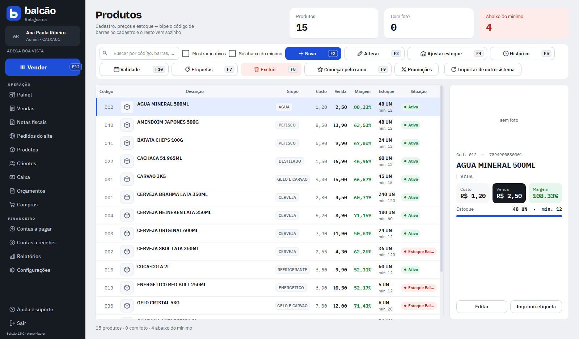Click box icon of COCA-COLA 2L
Viewport: 579px width, 339px height.
point(127,270)
